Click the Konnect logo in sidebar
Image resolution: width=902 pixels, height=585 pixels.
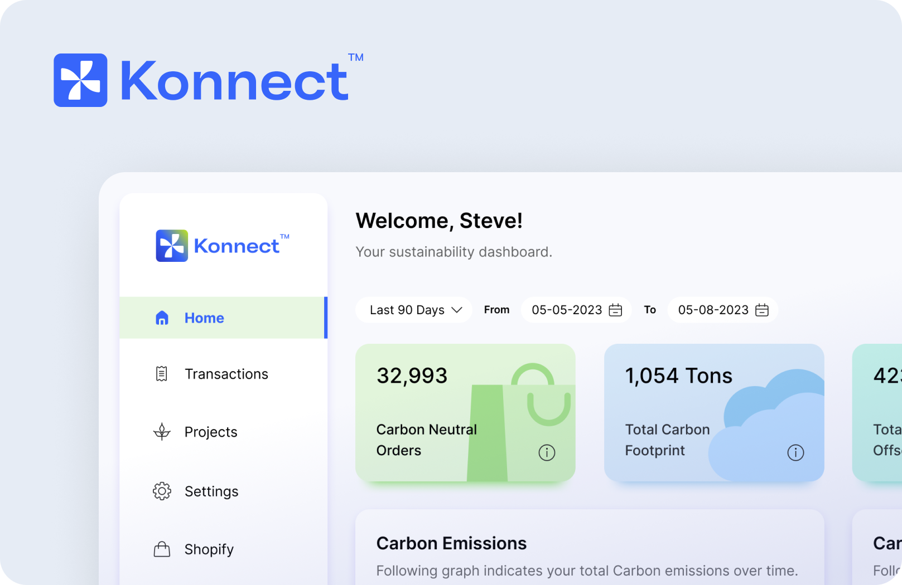pos(222,246)
